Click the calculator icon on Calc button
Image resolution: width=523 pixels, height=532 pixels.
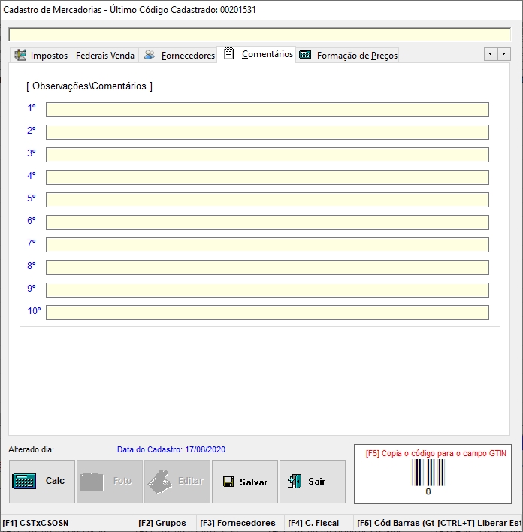point(24,482)
